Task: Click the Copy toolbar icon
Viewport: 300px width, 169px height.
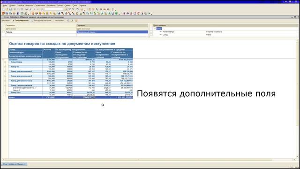Action: point(18,9)
